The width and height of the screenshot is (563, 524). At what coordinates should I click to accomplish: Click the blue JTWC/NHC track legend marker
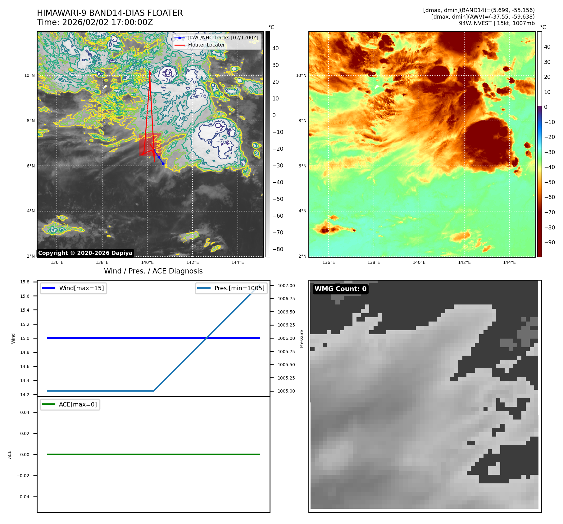point(179,38)
